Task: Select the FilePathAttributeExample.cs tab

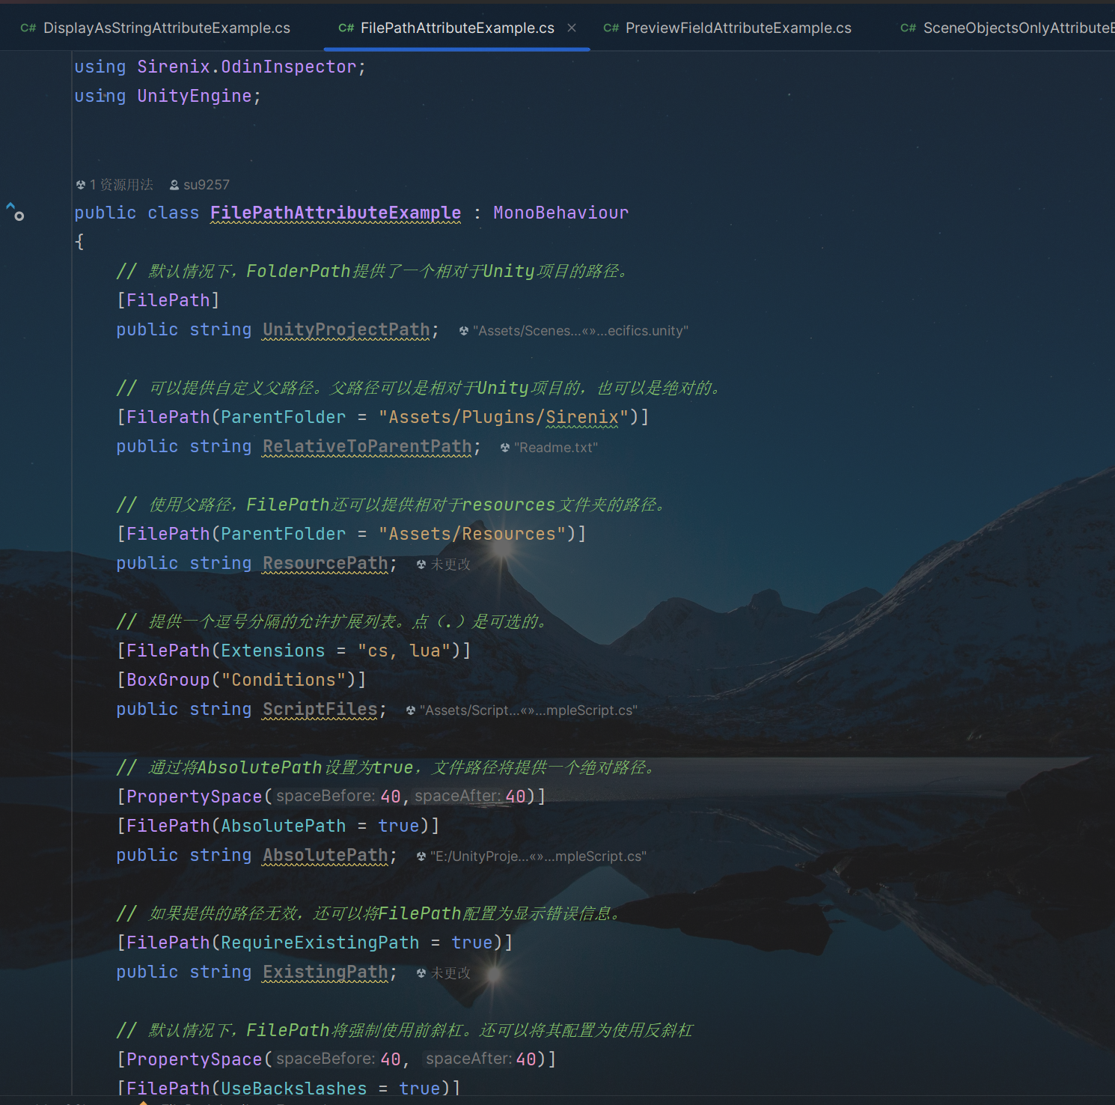Action: coord(457,28)
